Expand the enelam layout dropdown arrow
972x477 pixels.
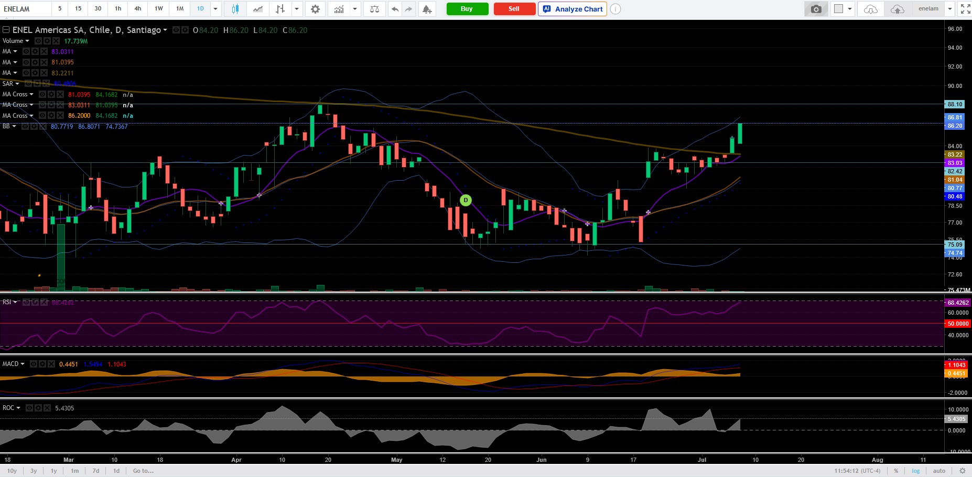[x=949, y=9]
